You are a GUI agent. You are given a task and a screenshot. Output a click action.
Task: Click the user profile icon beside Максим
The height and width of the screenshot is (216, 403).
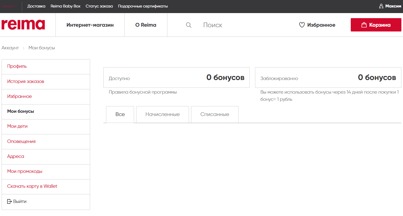click(381, 6)
